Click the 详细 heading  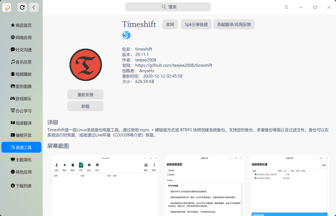[x=53, y=122]
